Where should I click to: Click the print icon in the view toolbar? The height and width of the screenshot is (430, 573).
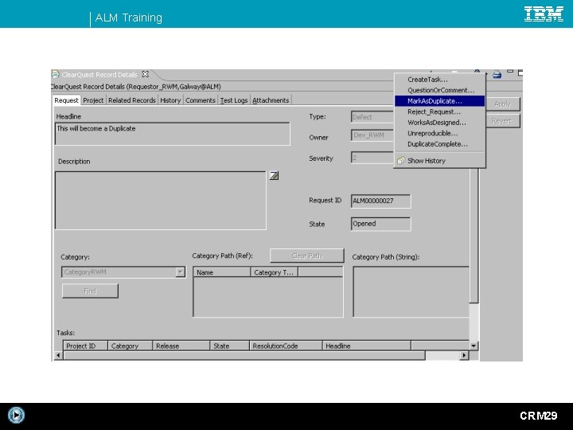pos(497,75)
